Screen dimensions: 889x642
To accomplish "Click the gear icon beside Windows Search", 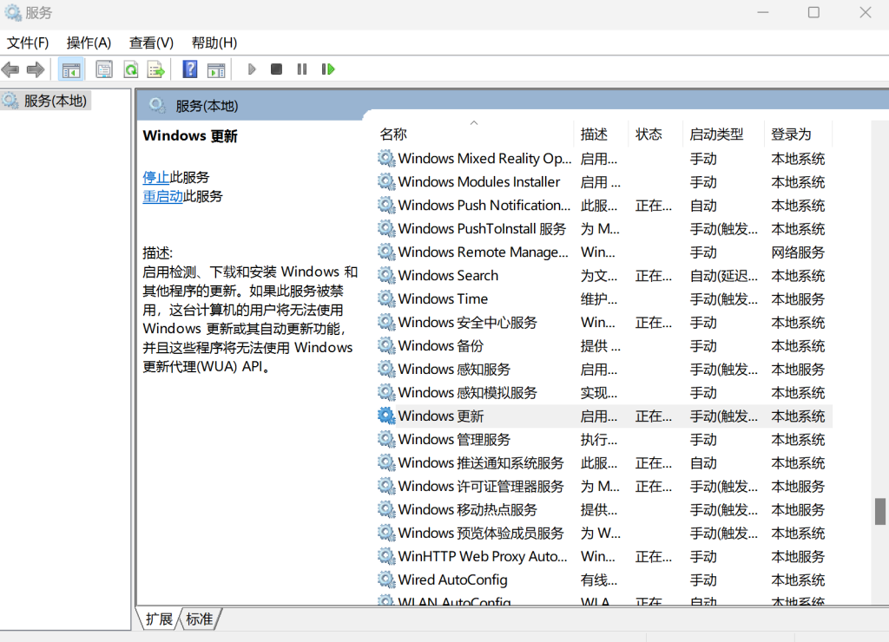I will tap(386, 276).
